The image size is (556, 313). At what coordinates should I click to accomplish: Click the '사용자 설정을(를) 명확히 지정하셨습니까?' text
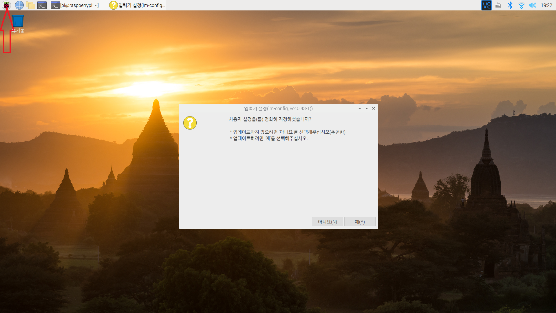[270, 119]
